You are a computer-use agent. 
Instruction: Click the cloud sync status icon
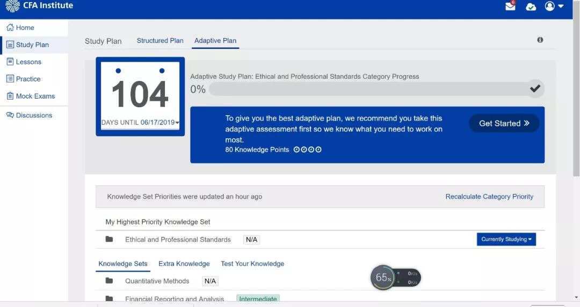531,6
